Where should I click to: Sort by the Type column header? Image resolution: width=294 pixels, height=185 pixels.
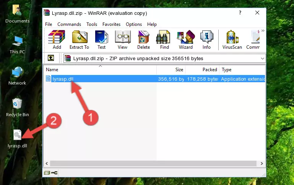(x=242, y=70)
